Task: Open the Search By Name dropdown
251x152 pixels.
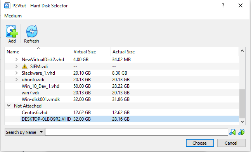Action: click(25, 132)
